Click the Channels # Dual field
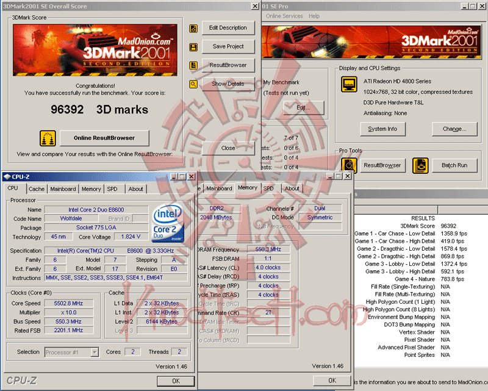The width and height of the screenshot is (488, 391). [x=320, y=208]
